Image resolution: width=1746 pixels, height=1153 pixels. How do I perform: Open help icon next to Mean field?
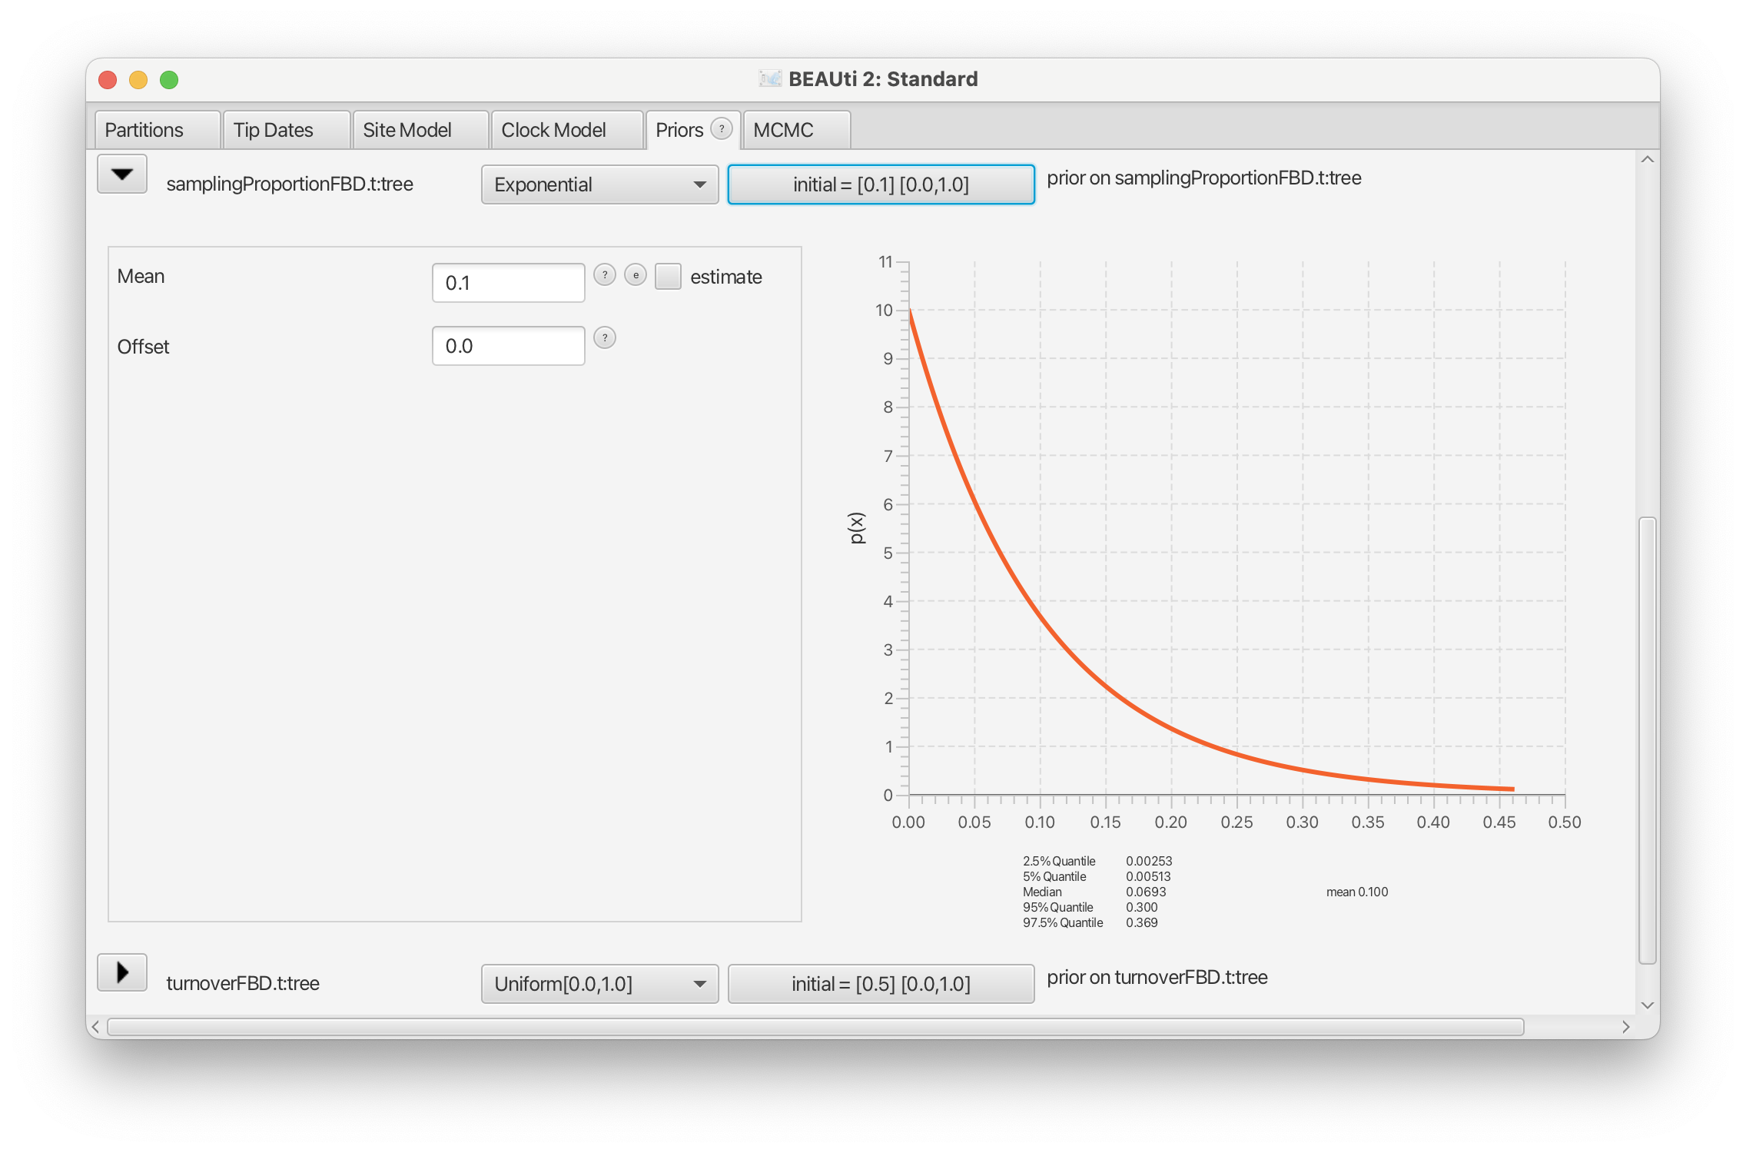pyautogui.click(x=605, y=274)
